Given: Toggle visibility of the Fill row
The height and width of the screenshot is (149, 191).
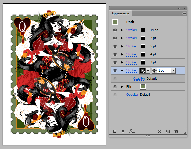Looking at the screenshot, I should click(x=115, y=87).
